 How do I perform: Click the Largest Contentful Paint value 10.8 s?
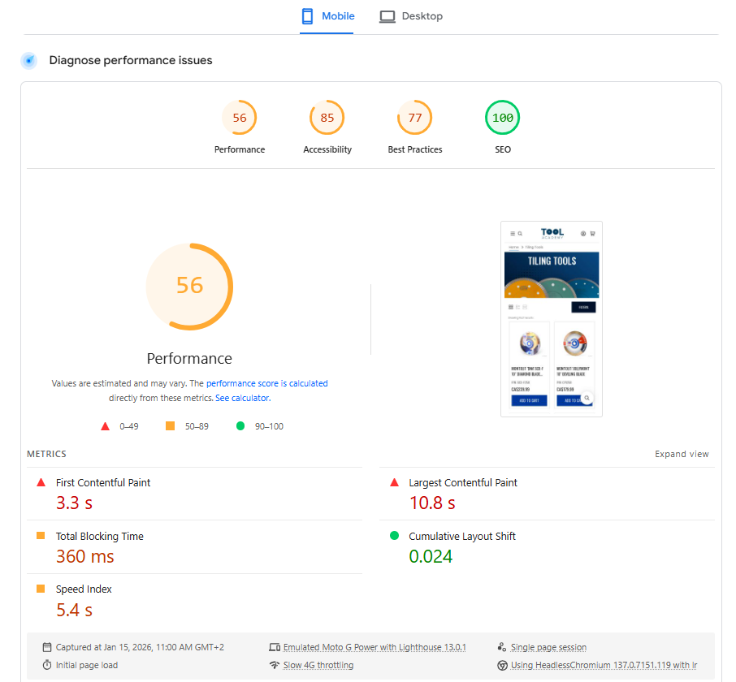432,503
